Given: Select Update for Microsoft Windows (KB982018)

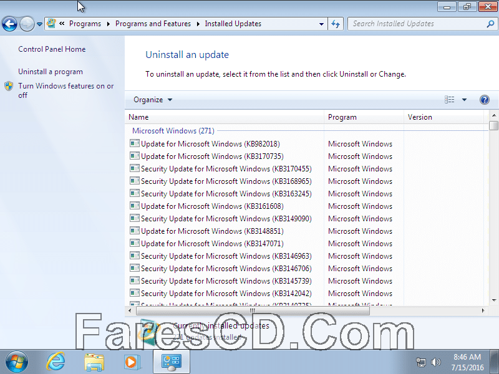Looking at the screenshot, I should pyautogui.click(x=210, y=144).
